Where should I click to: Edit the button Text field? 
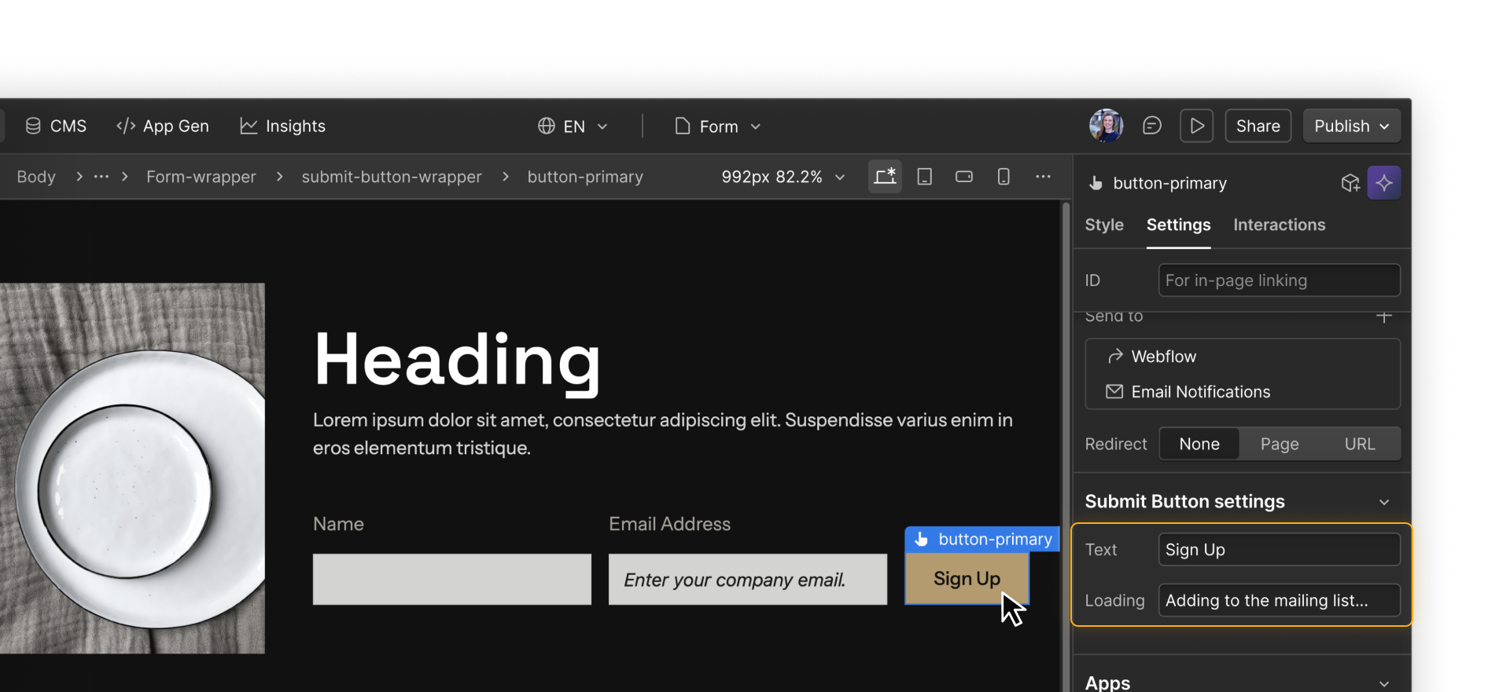1279,550
